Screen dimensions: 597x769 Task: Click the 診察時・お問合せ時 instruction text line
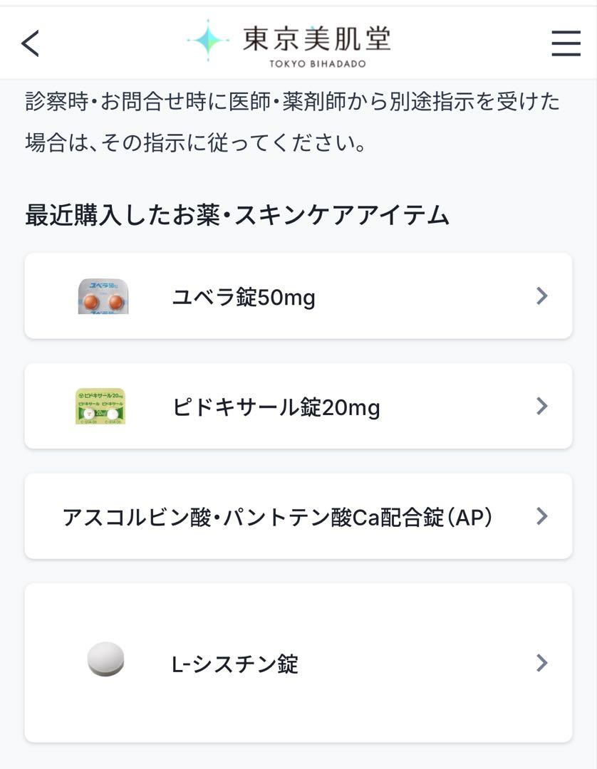(293, 102)
